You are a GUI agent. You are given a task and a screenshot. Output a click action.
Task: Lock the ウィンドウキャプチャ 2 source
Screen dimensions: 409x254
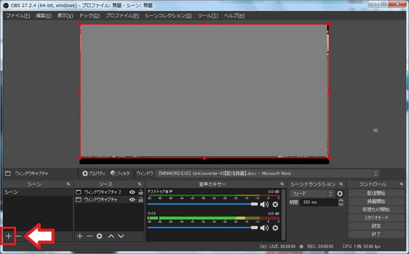tap(140, 192)
